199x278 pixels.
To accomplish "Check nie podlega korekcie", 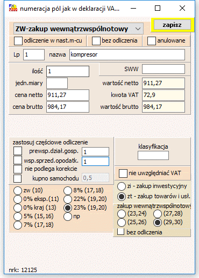I will [18, 169].
